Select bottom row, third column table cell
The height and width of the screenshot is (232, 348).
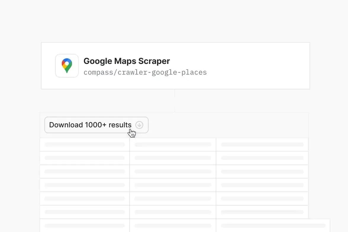(273, 225)
